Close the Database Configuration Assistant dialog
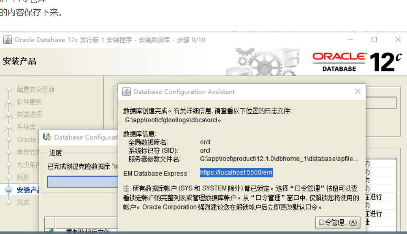Image resolution: width=407 pixels, height=234 pixels. [358, 91]
